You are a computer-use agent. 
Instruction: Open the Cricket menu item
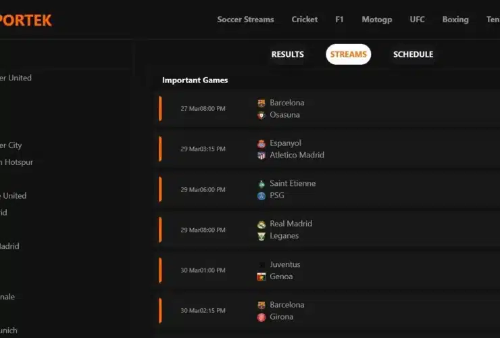coord(305,20)
